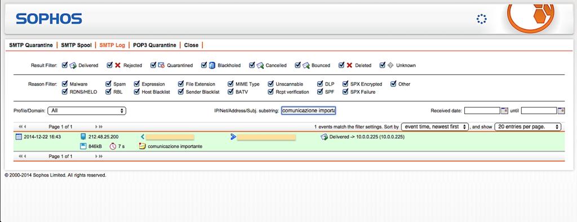Click the Close tab

pos(192,45)
